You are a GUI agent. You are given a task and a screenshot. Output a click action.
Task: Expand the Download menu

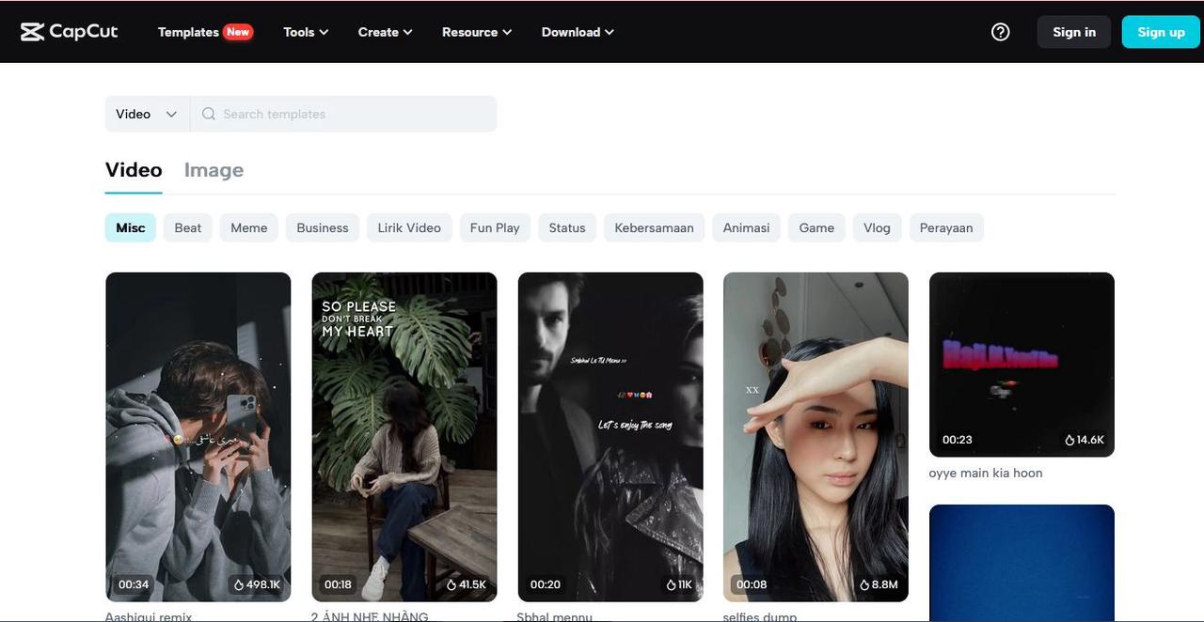click(x=578, y=32)
